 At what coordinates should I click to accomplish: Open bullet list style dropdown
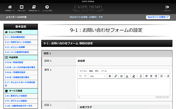[x=165, y=76]
